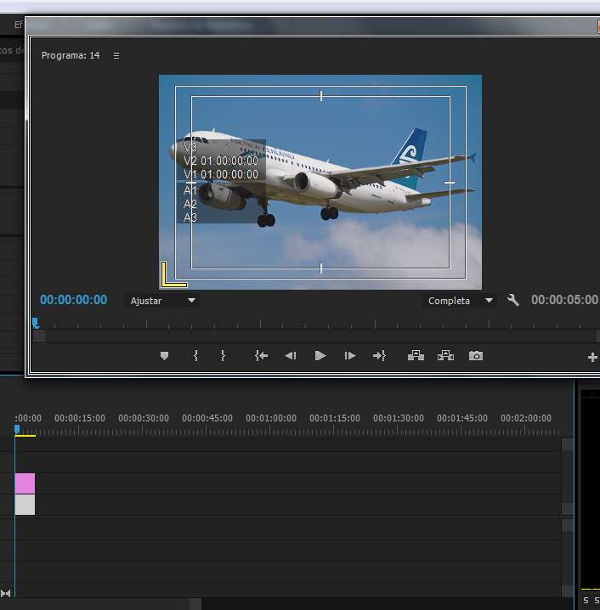Mark Out point with right brace
600x610 pixels.
click(223, 356)
